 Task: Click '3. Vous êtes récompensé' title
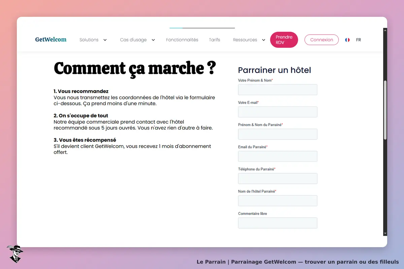pyautogui.click(x=85, y=140)
